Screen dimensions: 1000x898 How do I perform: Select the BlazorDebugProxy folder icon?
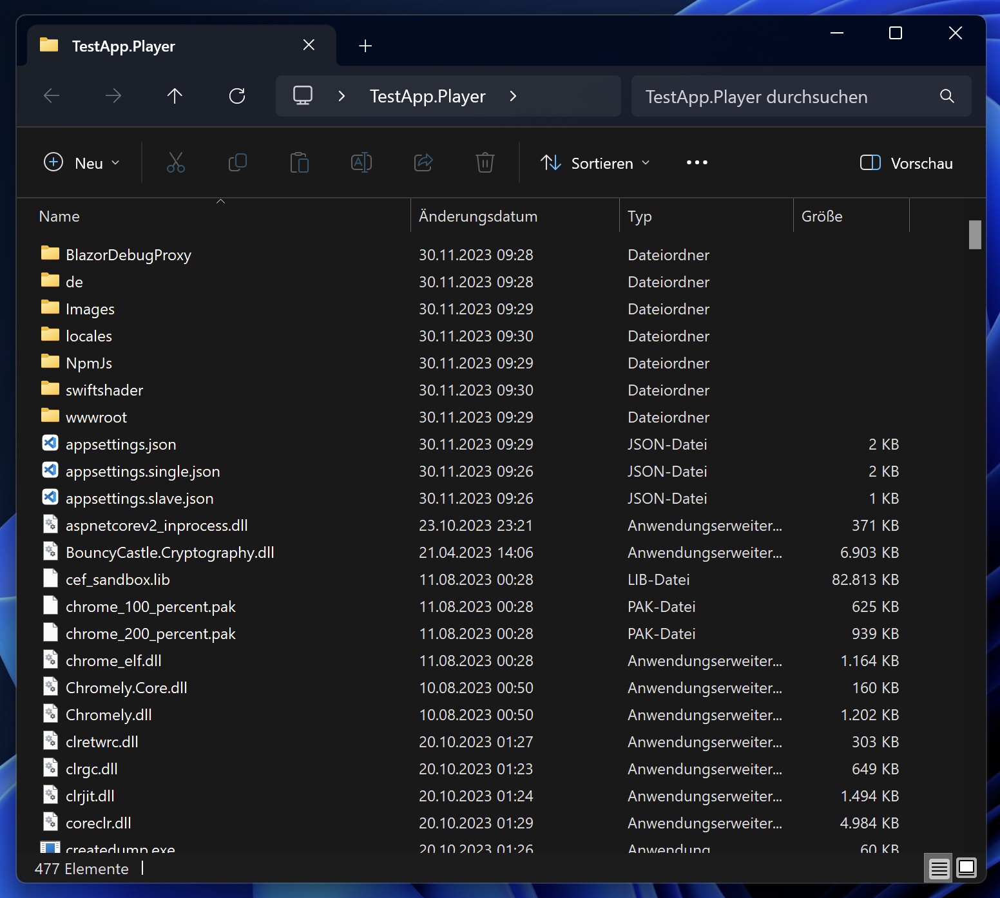tap(50, 253)
